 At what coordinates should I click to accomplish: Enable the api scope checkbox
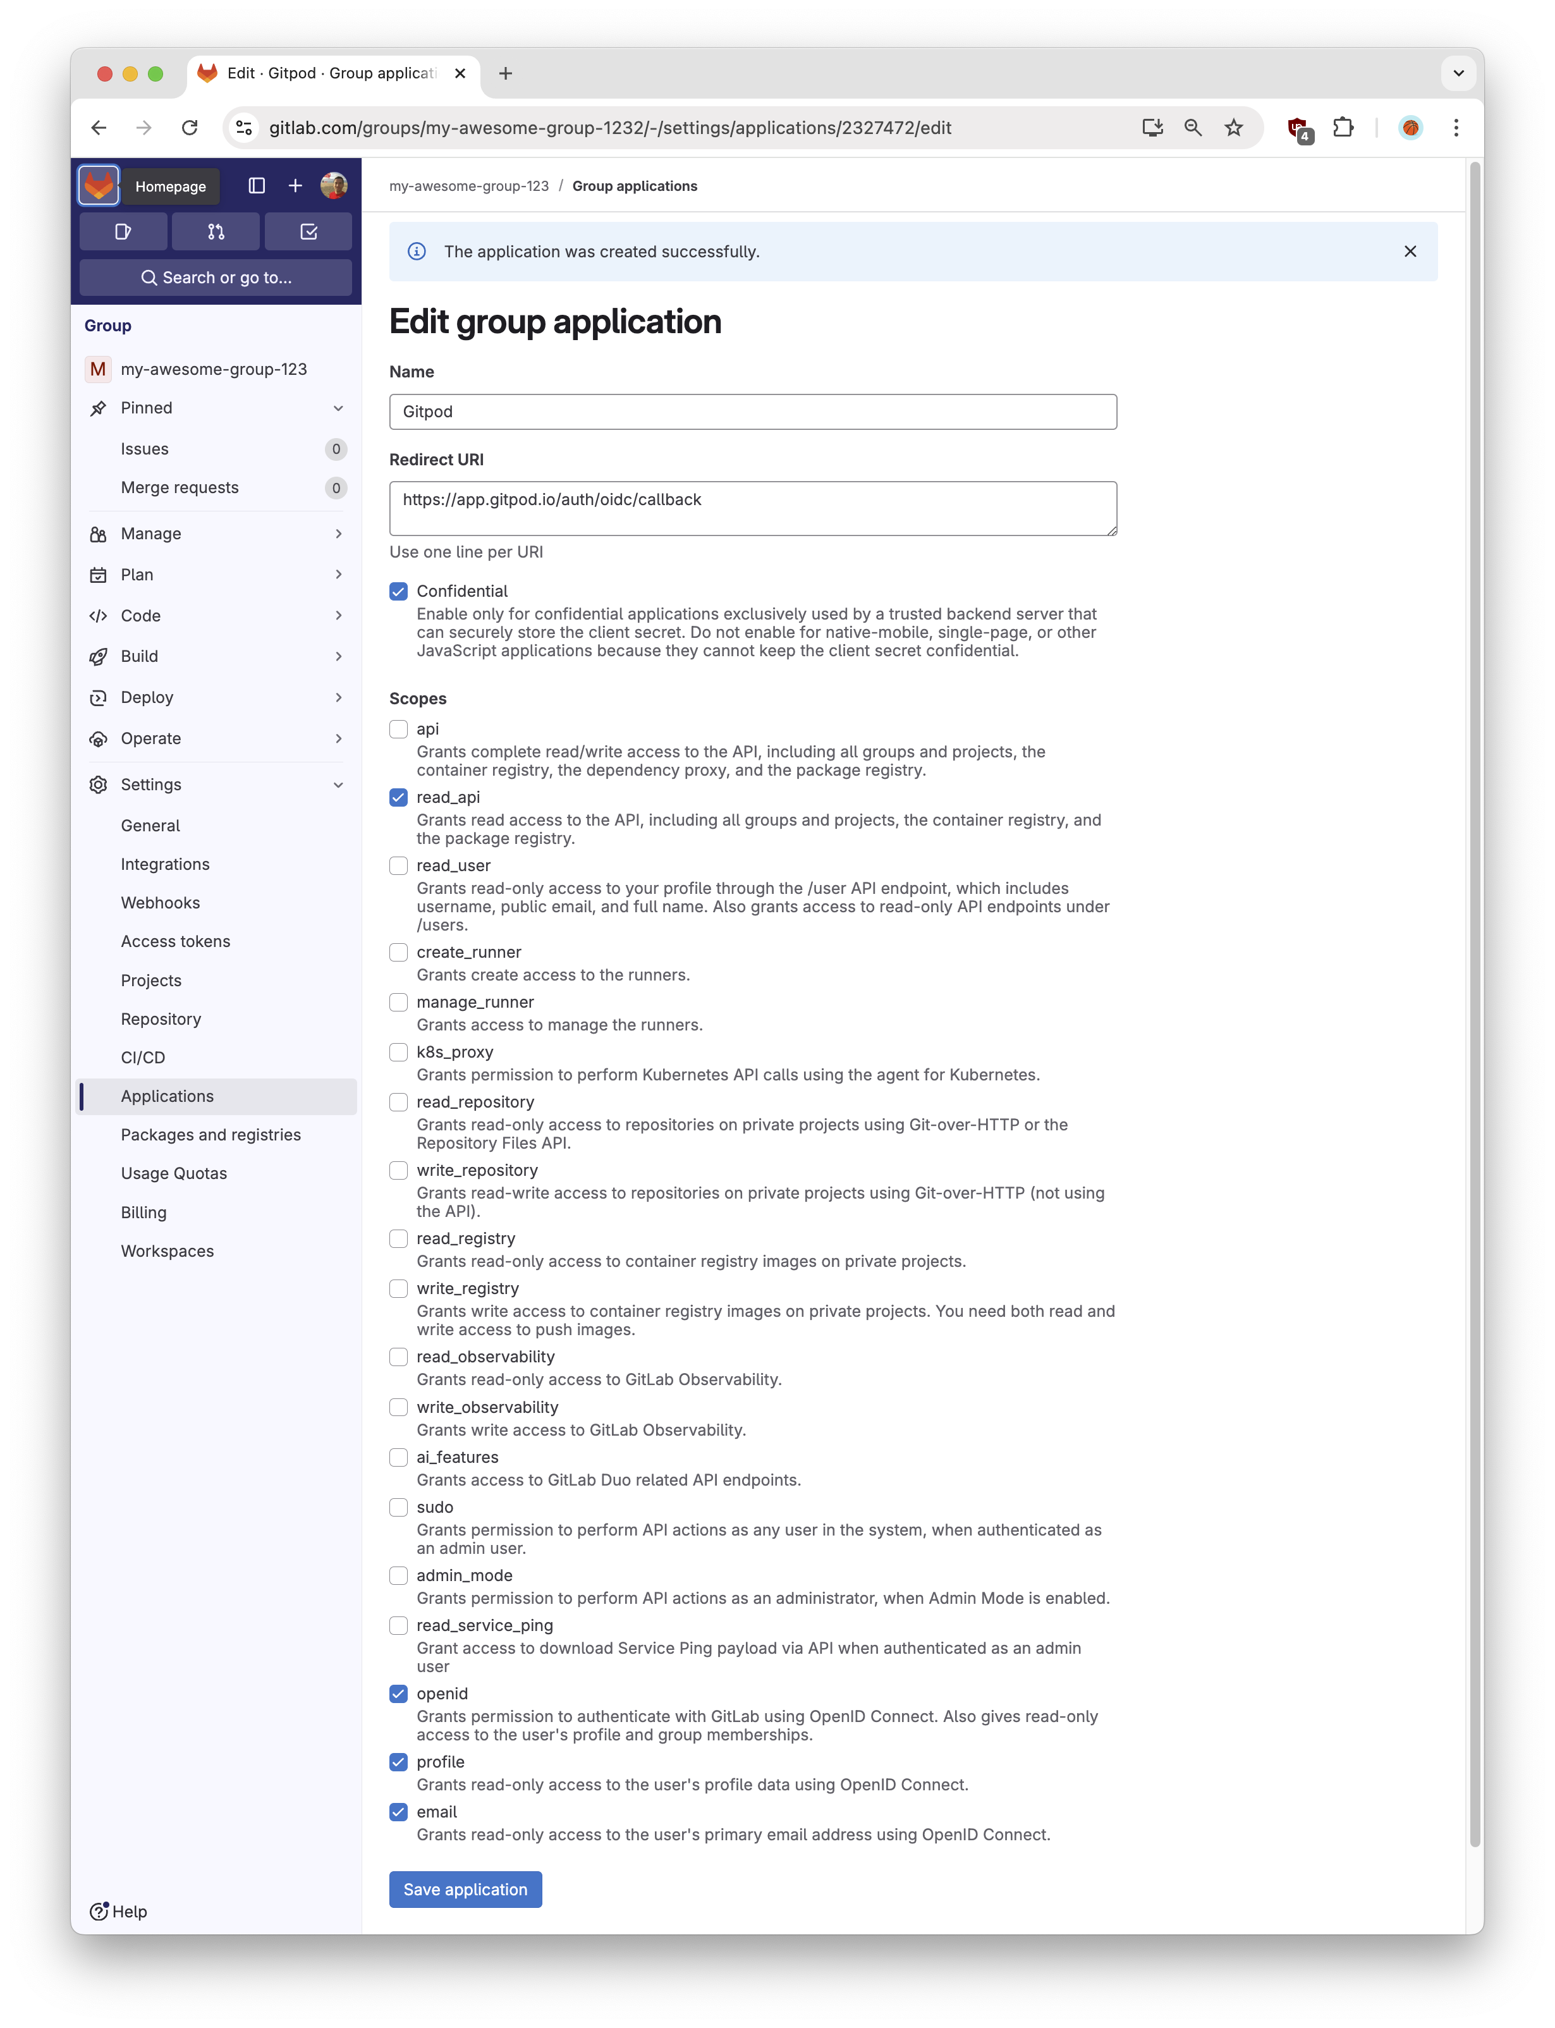point(399,730)
